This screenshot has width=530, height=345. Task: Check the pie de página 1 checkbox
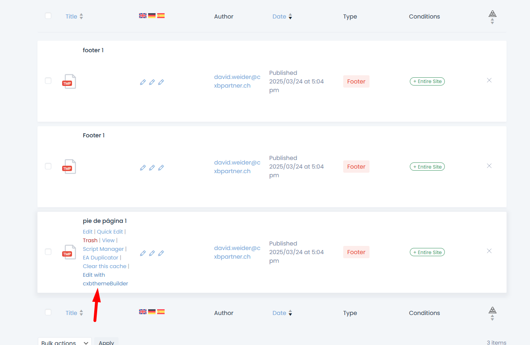pyautogui.click(x=48, y=252)
